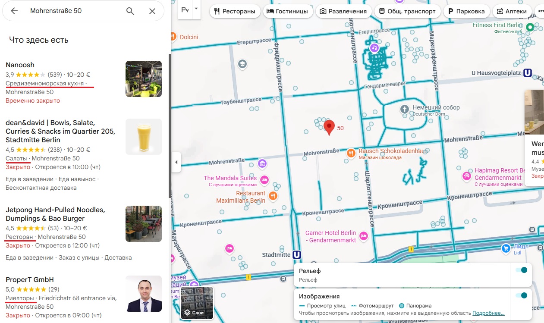Viewport: 544px width, 323px height.
Task: Click the Hapimag Resort pink marker
Action: pos(466,176)
